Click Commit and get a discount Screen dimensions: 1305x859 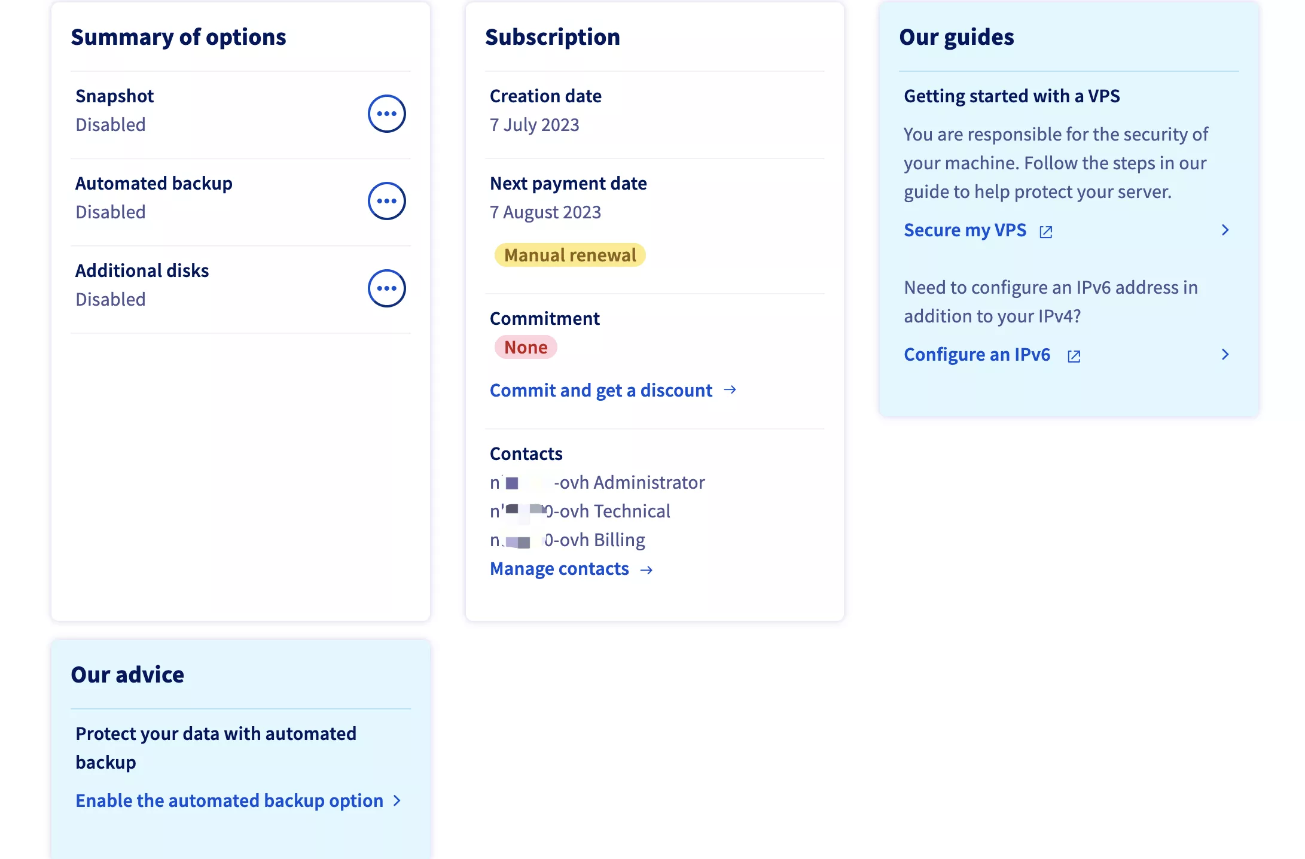click(600, 391)
